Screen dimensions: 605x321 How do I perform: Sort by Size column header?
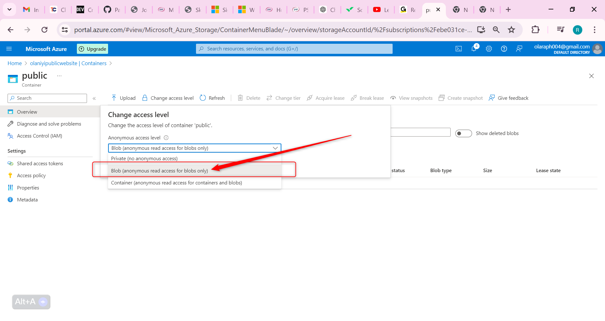click(x=487, y=171)
